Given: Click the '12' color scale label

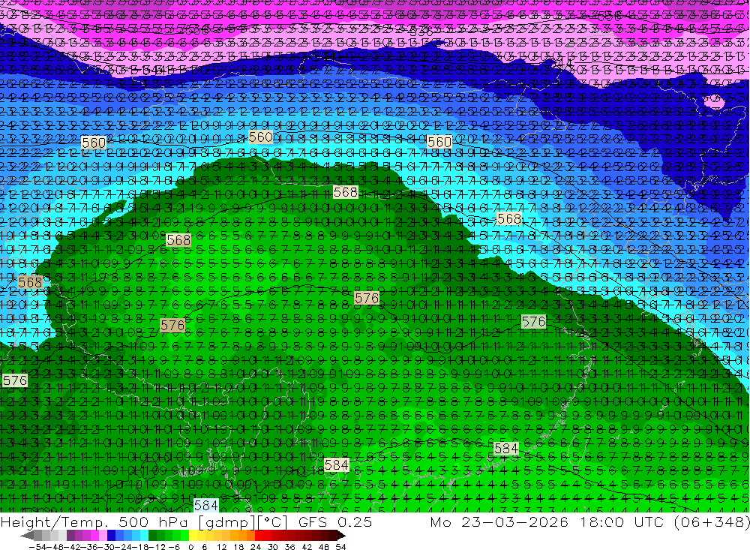Looking at the screenshot, I should click(222, 547).
